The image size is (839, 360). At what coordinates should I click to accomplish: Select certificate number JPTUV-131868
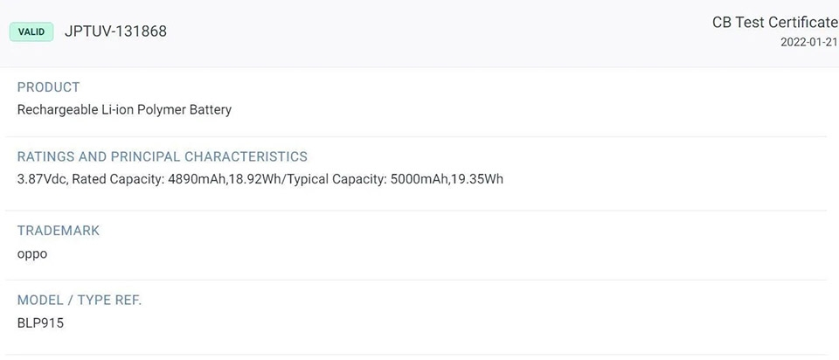pyautogui.click(x=115, y=31)
